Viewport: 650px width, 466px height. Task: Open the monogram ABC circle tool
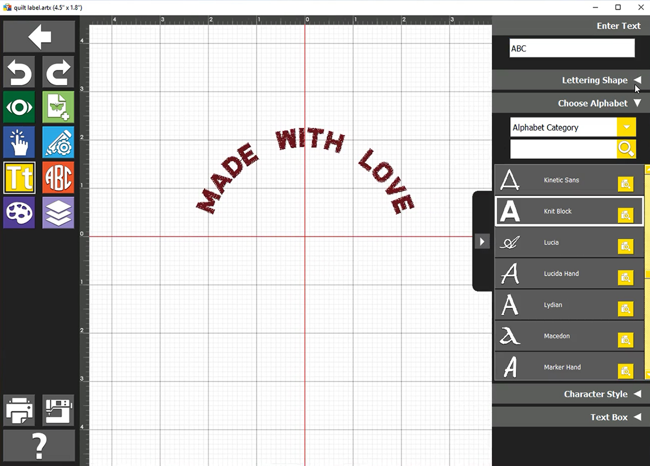(58, 178)
